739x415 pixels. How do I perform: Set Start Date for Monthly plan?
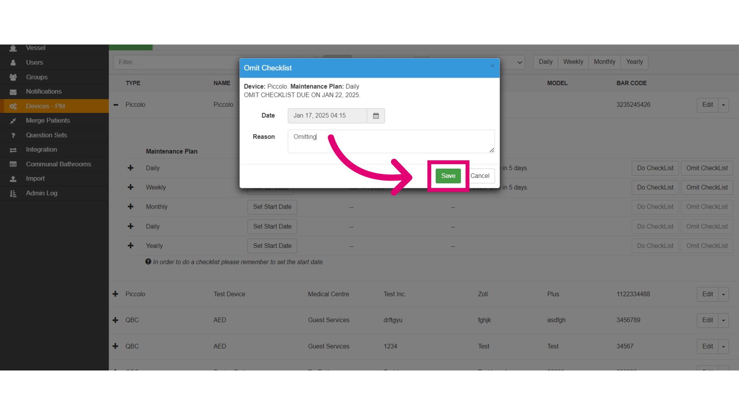pyautogui.click(x=272, y=207)
